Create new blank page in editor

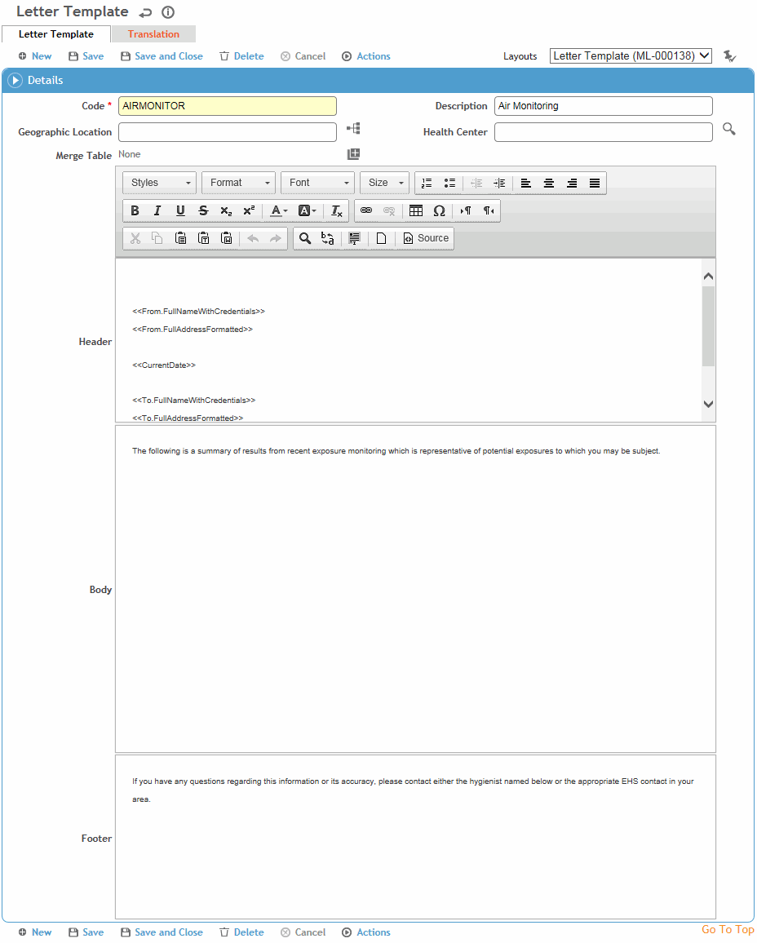click(381, 238)
